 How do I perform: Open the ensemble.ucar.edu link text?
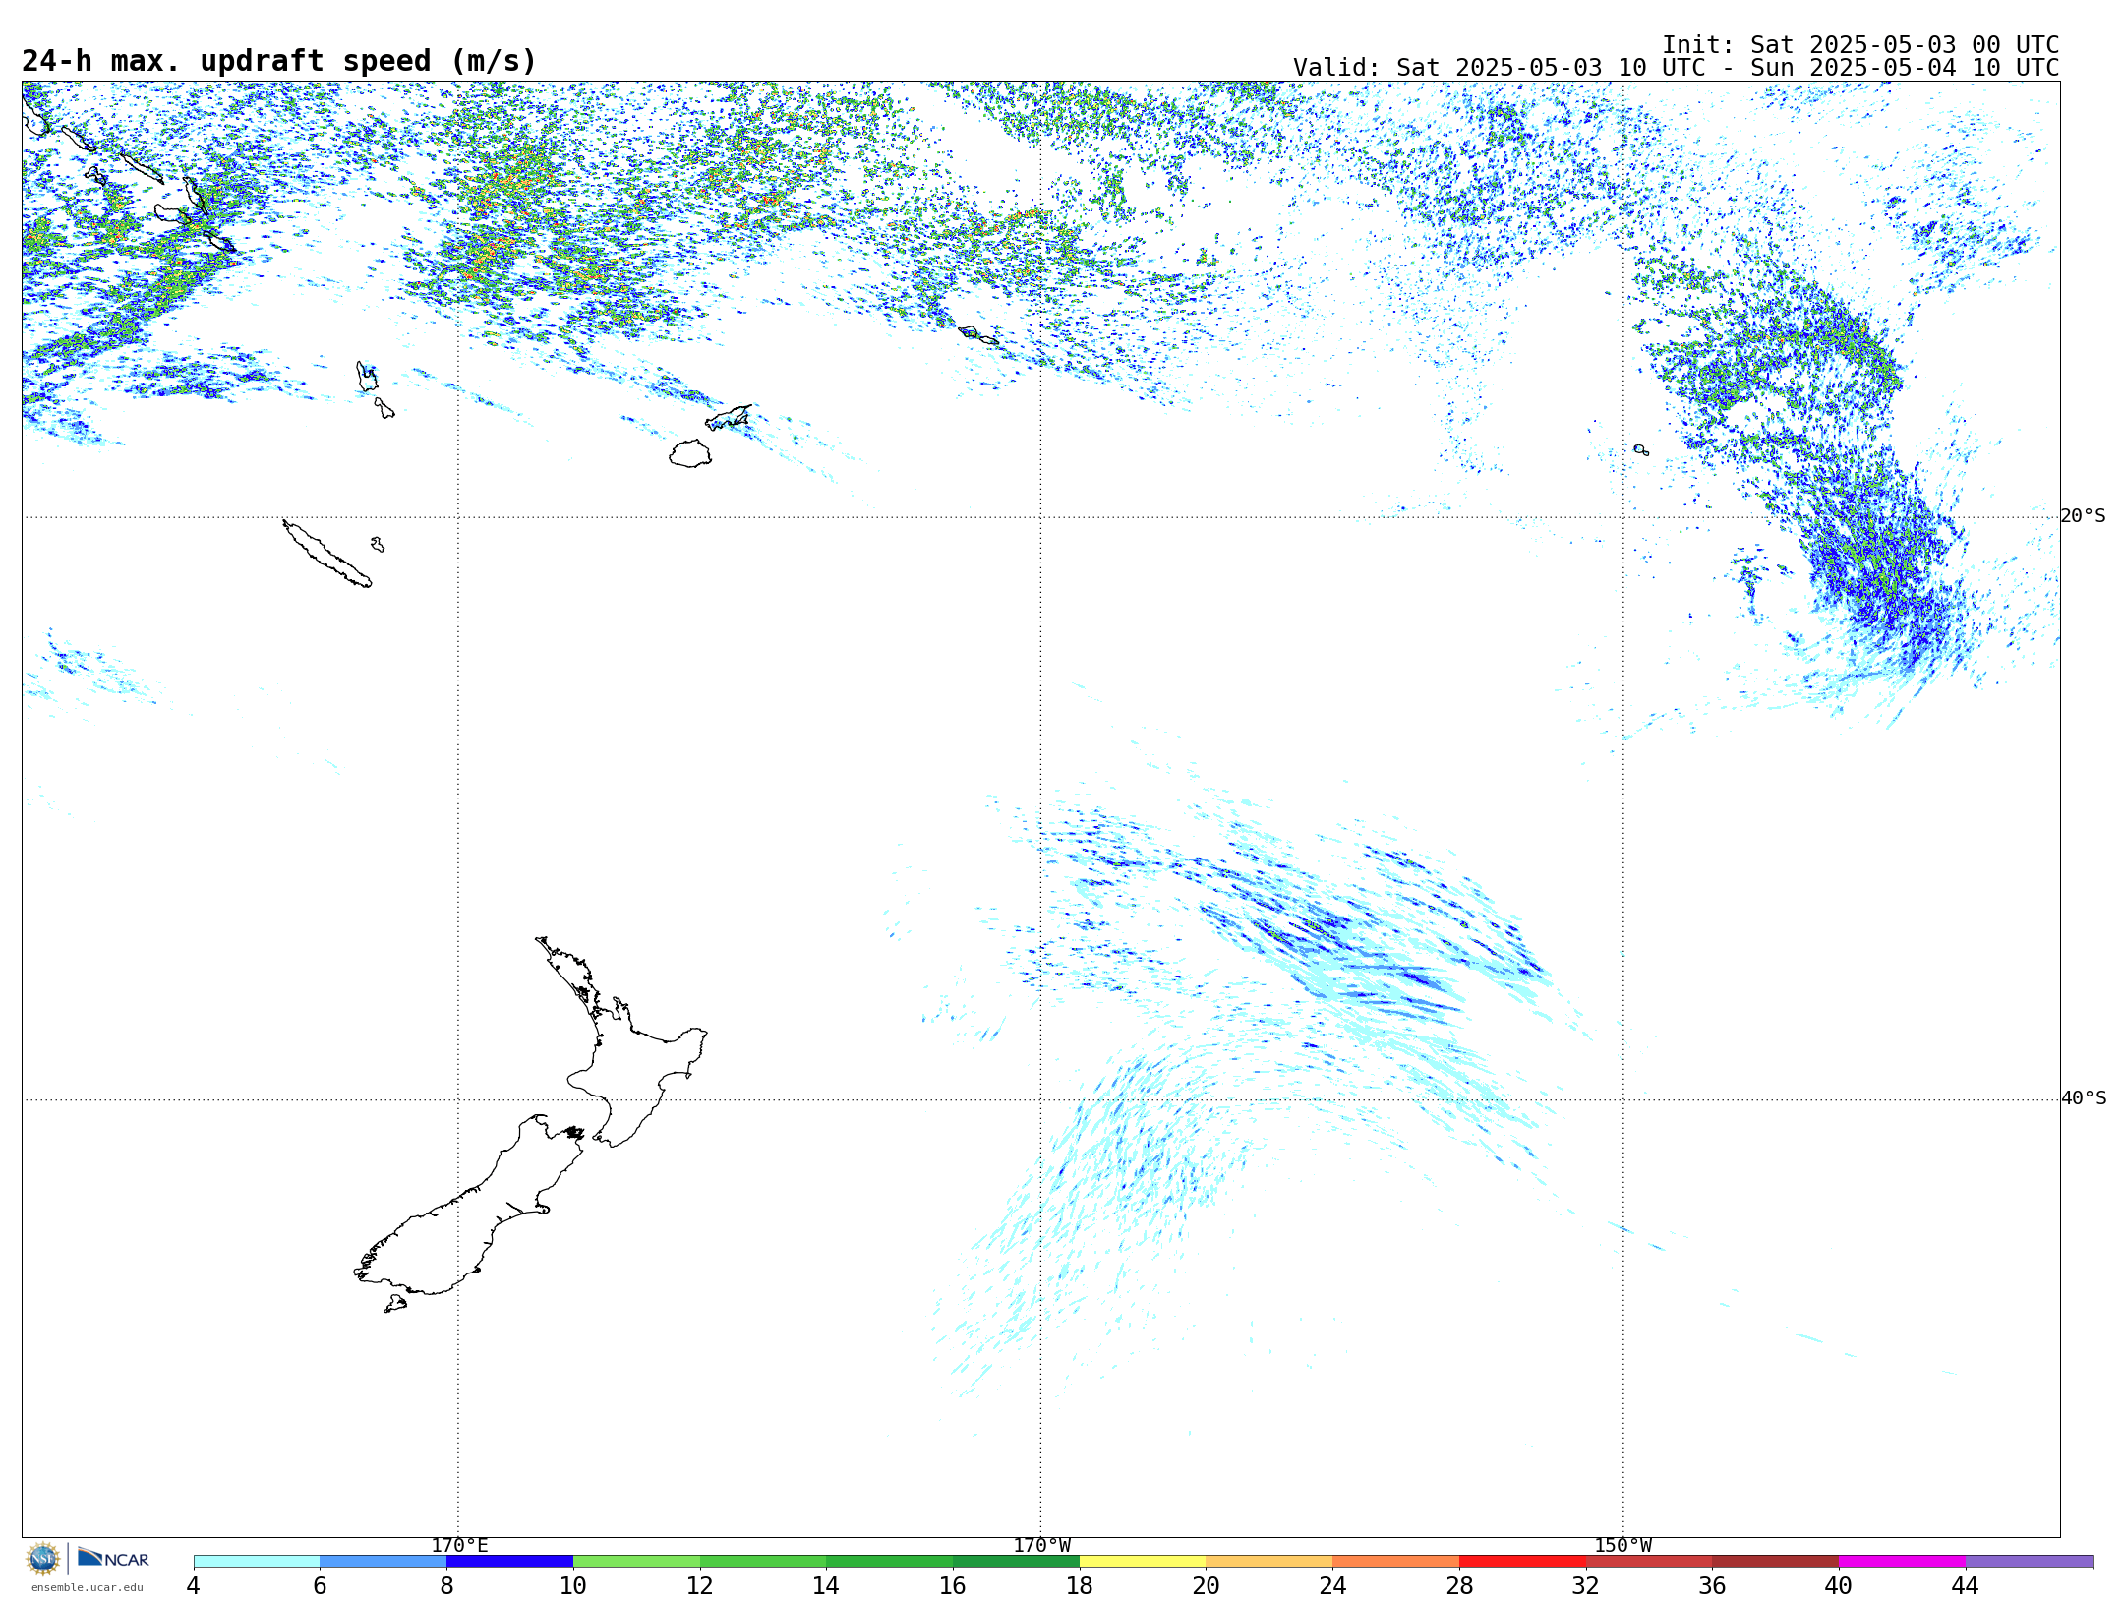[87, 1587]
